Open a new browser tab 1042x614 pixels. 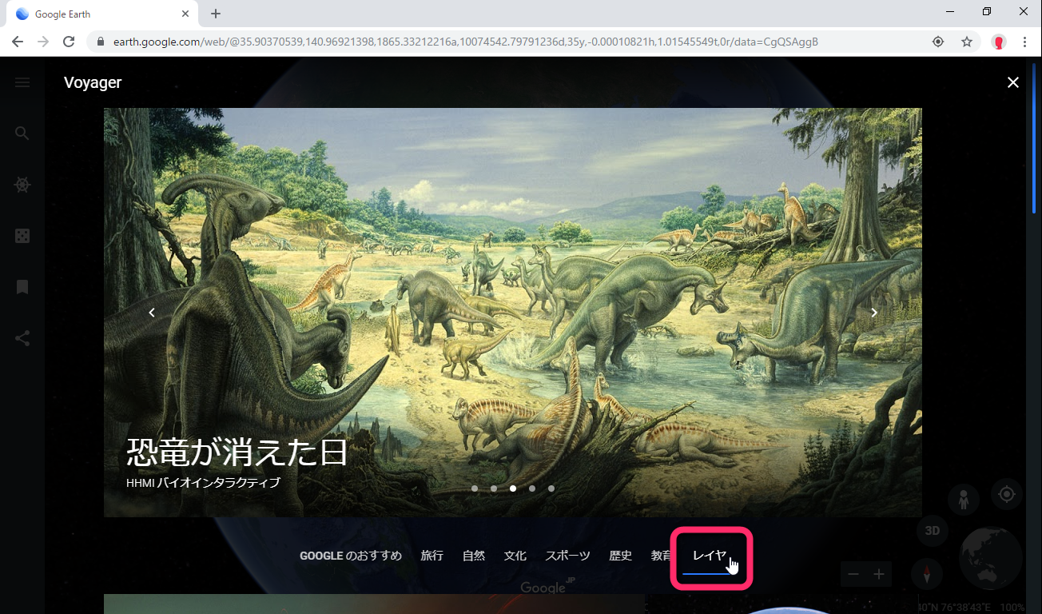coord(216,14)
